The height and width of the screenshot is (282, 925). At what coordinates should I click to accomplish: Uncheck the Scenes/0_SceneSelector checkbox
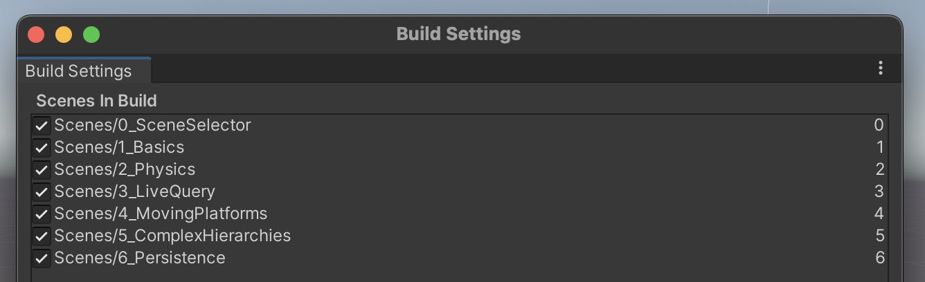pos(42,125)
